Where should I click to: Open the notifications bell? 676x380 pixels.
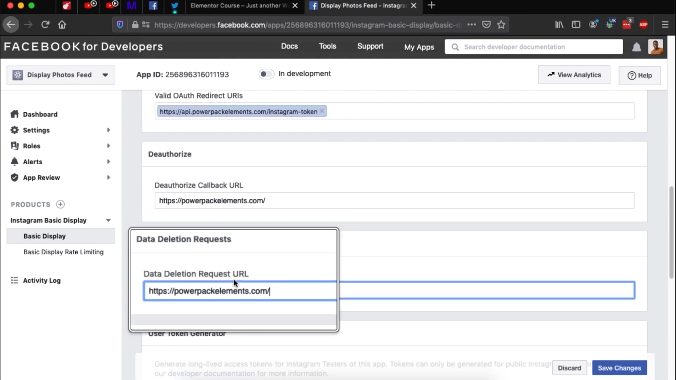(x=636, y=47)
